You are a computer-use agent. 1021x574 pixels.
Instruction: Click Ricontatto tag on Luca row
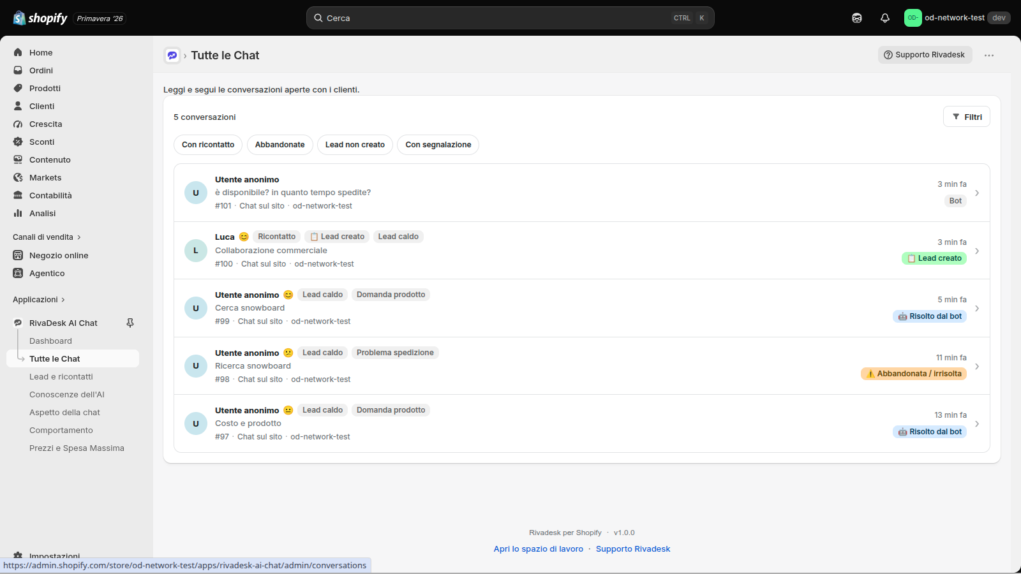coord(276,237)
